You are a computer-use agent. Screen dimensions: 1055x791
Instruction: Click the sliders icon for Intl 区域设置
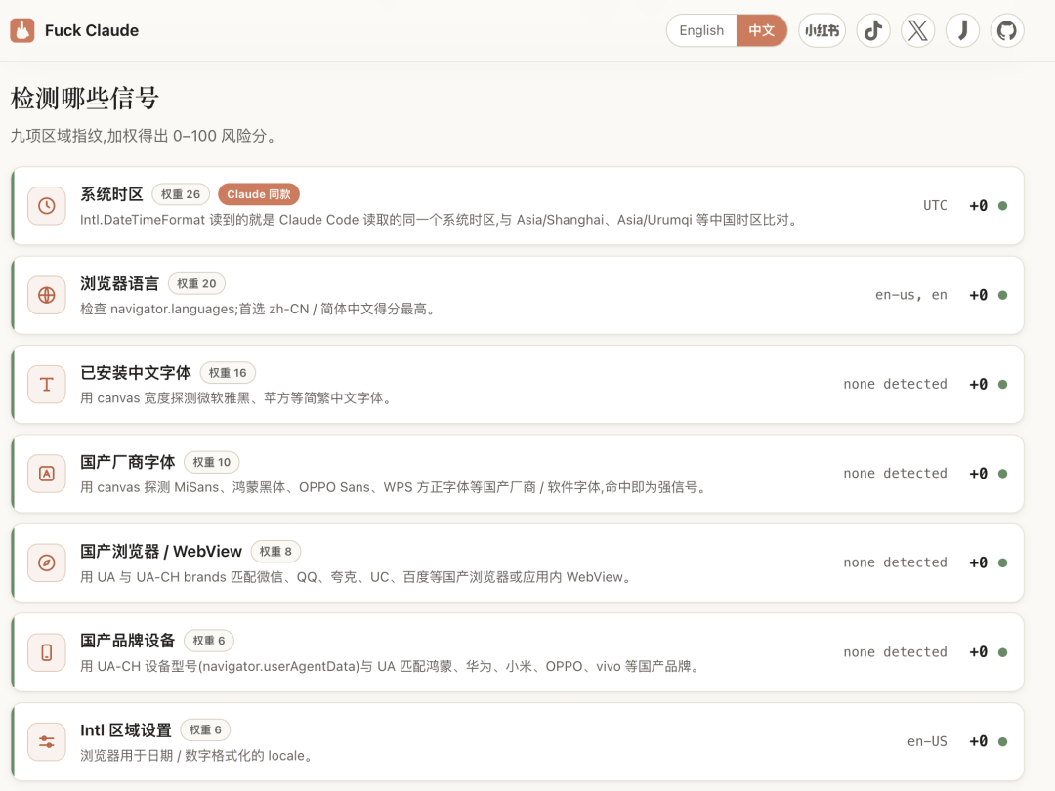[47, 741]
